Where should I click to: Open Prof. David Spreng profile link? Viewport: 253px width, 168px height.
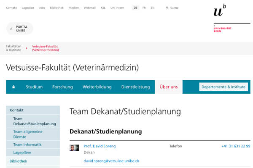tap(100, 146)
